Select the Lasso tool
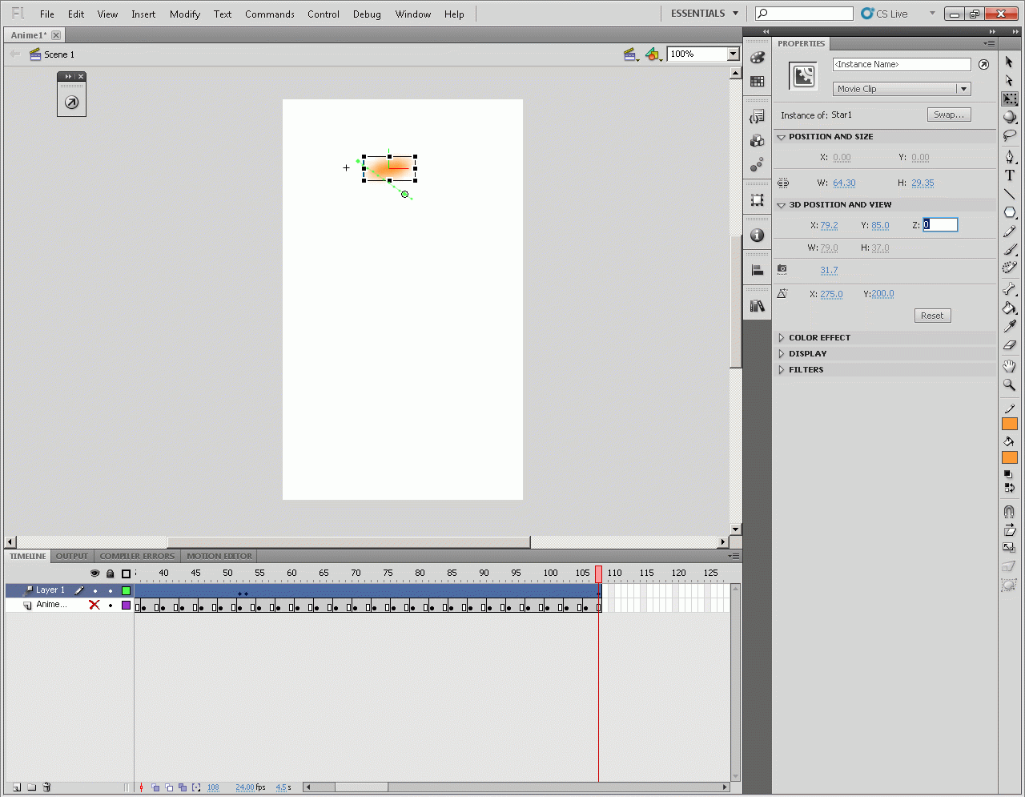This screenshot has width=1025, height=797. pos(1009,135)
